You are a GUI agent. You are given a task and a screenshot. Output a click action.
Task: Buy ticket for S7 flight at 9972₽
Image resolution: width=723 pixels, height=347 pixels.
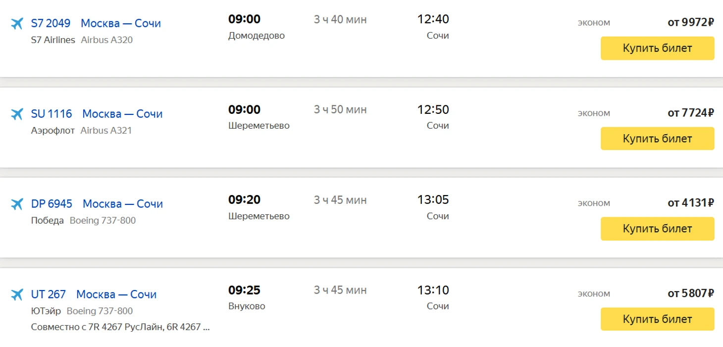(x=657, y=48)
